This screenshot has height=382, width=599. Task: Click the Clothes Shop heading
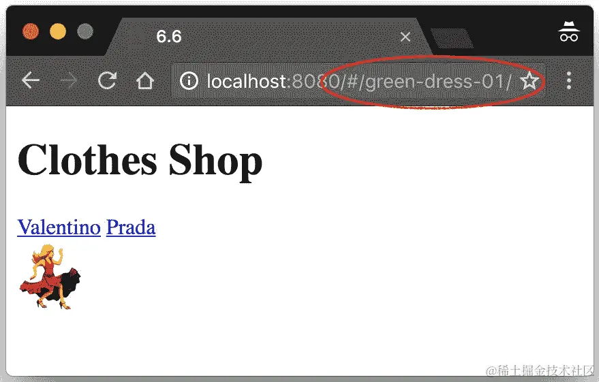point(140,160)
